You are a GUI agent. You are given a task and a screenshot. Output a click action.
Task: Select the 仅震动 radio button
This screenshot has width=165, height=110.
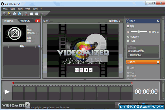click(128, 76)
